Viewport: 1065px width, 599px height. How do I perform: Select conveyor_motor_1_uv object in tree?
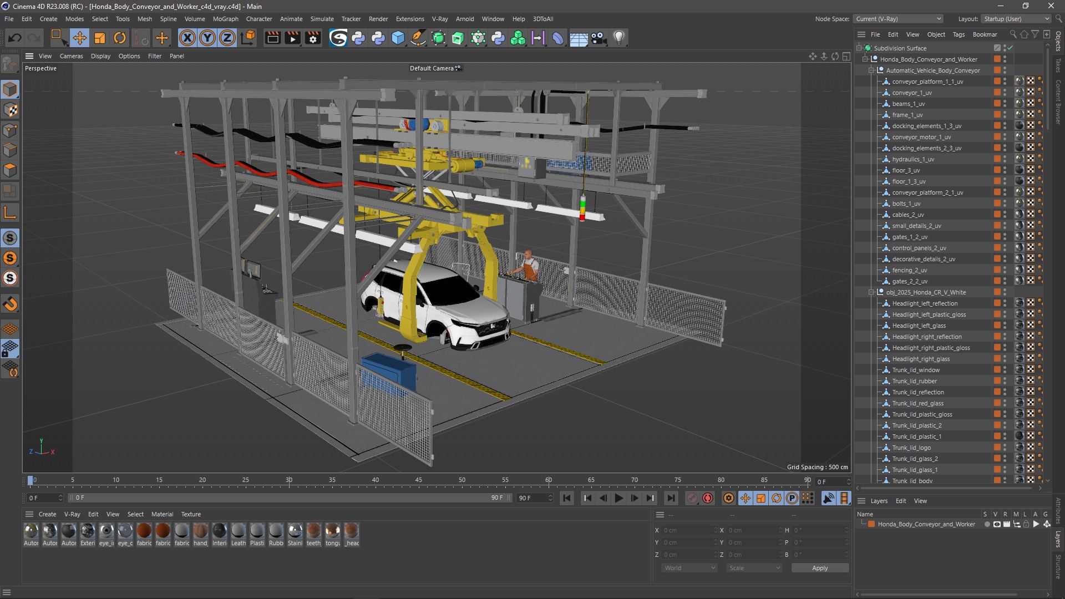pyautogui.click(x=921, y=137)
